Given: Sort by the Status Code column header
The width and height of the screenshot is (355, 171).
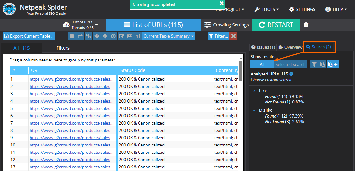Looking at the screenshot, I should [x=165, y=70].
